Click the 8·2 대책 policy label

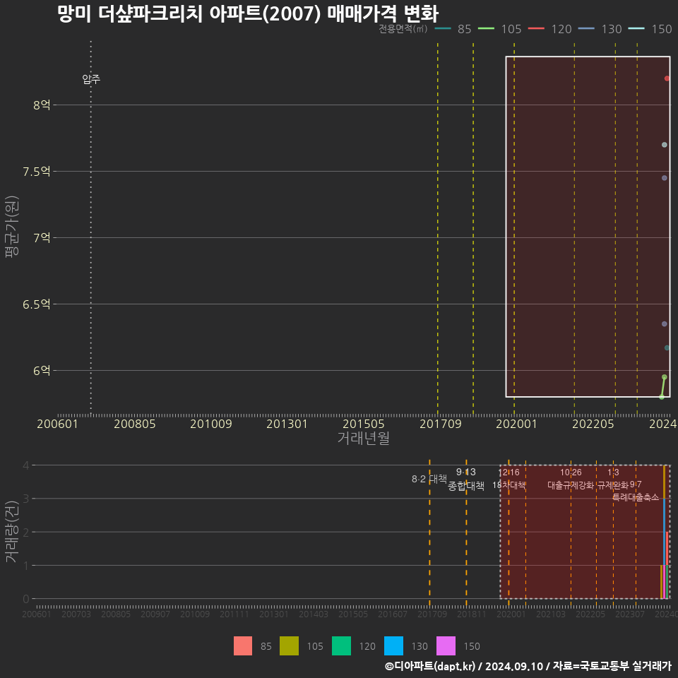point(429,479)
